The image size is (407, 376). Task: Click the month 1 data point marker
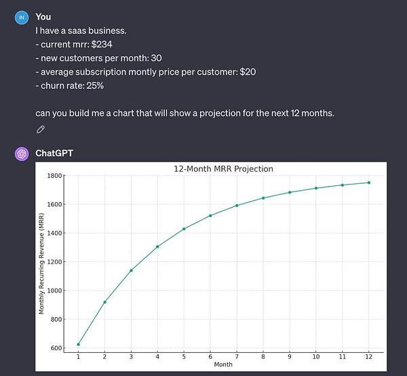pos(79,345)
